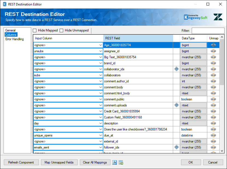
Task: Expand subs dropdown for collaborators
Action: pyautogui.click(x=100, y=75)
